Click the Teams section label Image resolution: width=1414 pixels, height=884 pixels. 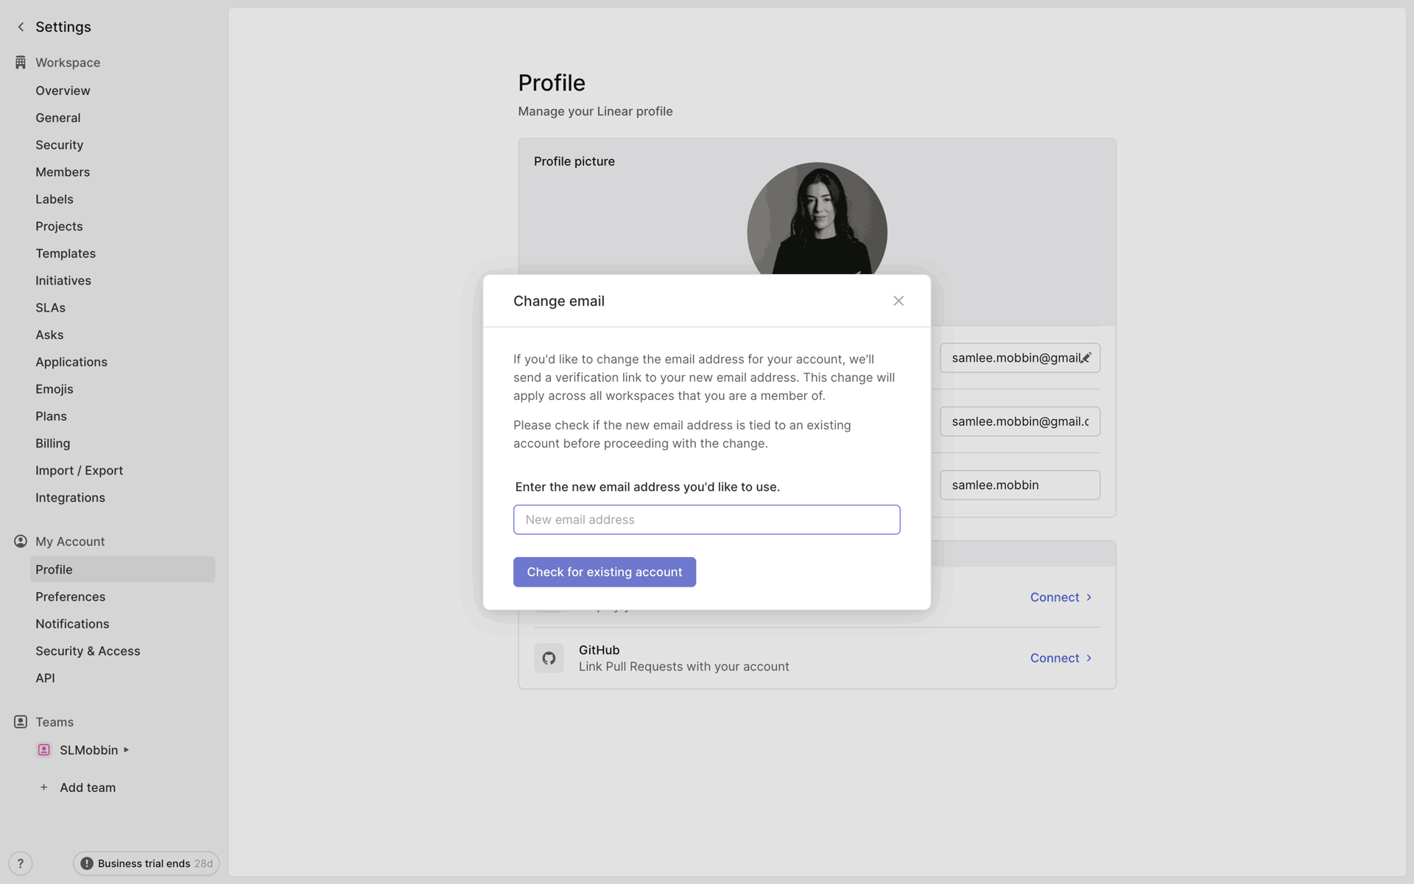(54, 722)
